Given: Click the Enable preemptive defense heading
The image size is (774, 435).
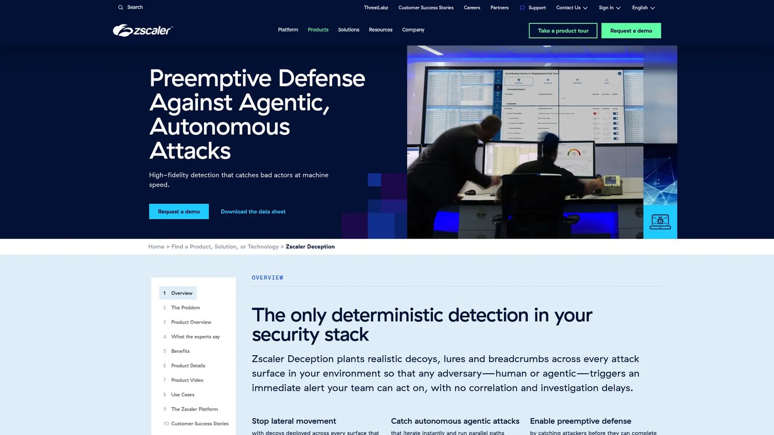Looking at the screenshot, I should 580,421.
